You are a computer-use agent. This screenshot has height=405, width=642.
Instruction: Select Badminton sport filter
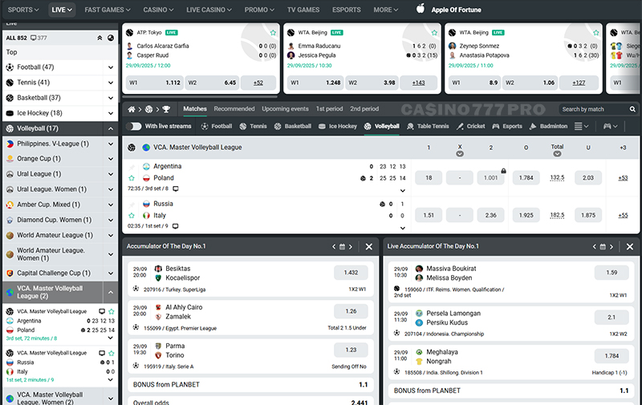pyautogui.click(x=548, y=127)
